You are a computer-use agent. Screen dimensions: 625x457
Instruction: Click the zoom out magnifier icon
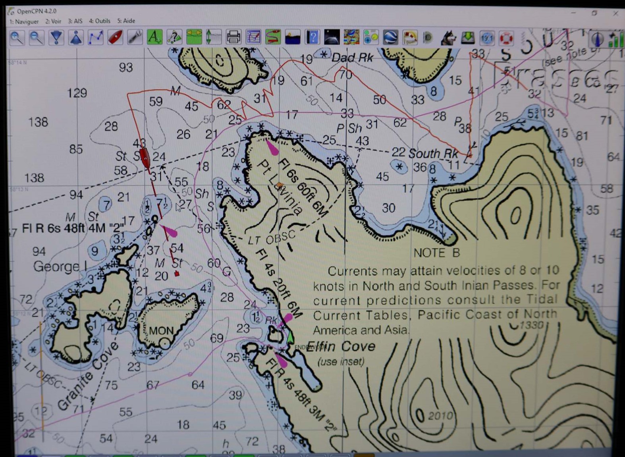pos(37,38)
